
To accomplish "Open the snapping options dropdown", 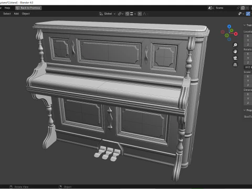I will [133, 14].
